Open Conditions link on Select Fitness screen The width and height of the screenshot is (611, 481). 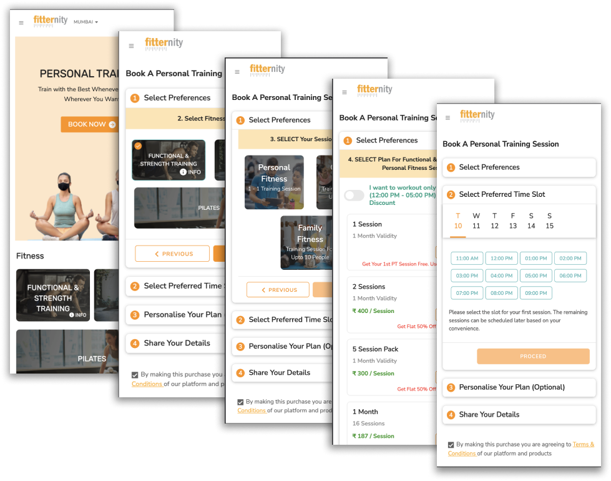point(147,384)
